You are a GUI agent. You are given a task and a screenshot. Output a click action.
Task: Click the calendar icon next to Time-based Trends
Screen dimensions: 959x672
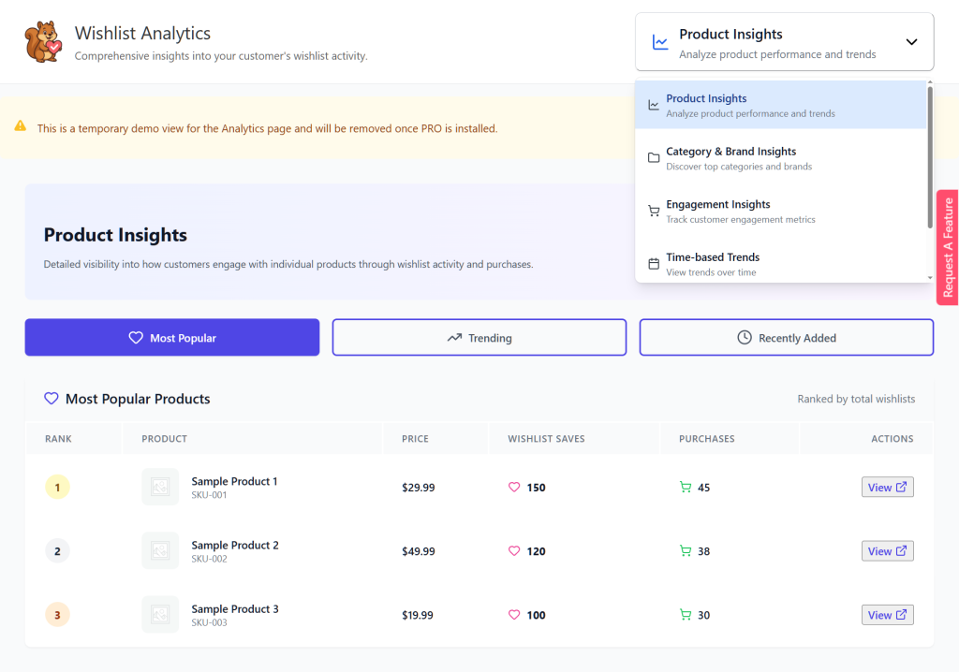pos(654,263)
